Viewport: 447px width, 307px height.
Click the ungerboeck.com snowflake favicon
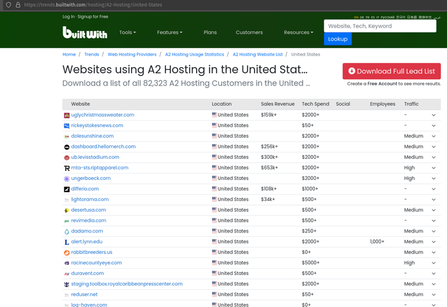pyautogui.click(x=66, y=179)
